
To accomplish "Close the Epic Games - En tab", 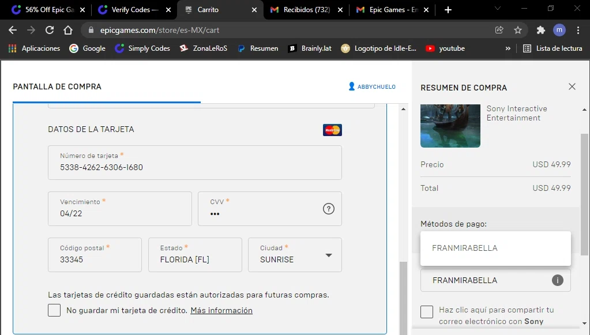I will (426, 10).
